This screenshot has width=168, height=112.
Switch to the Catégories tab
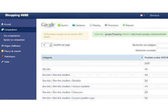79,25
